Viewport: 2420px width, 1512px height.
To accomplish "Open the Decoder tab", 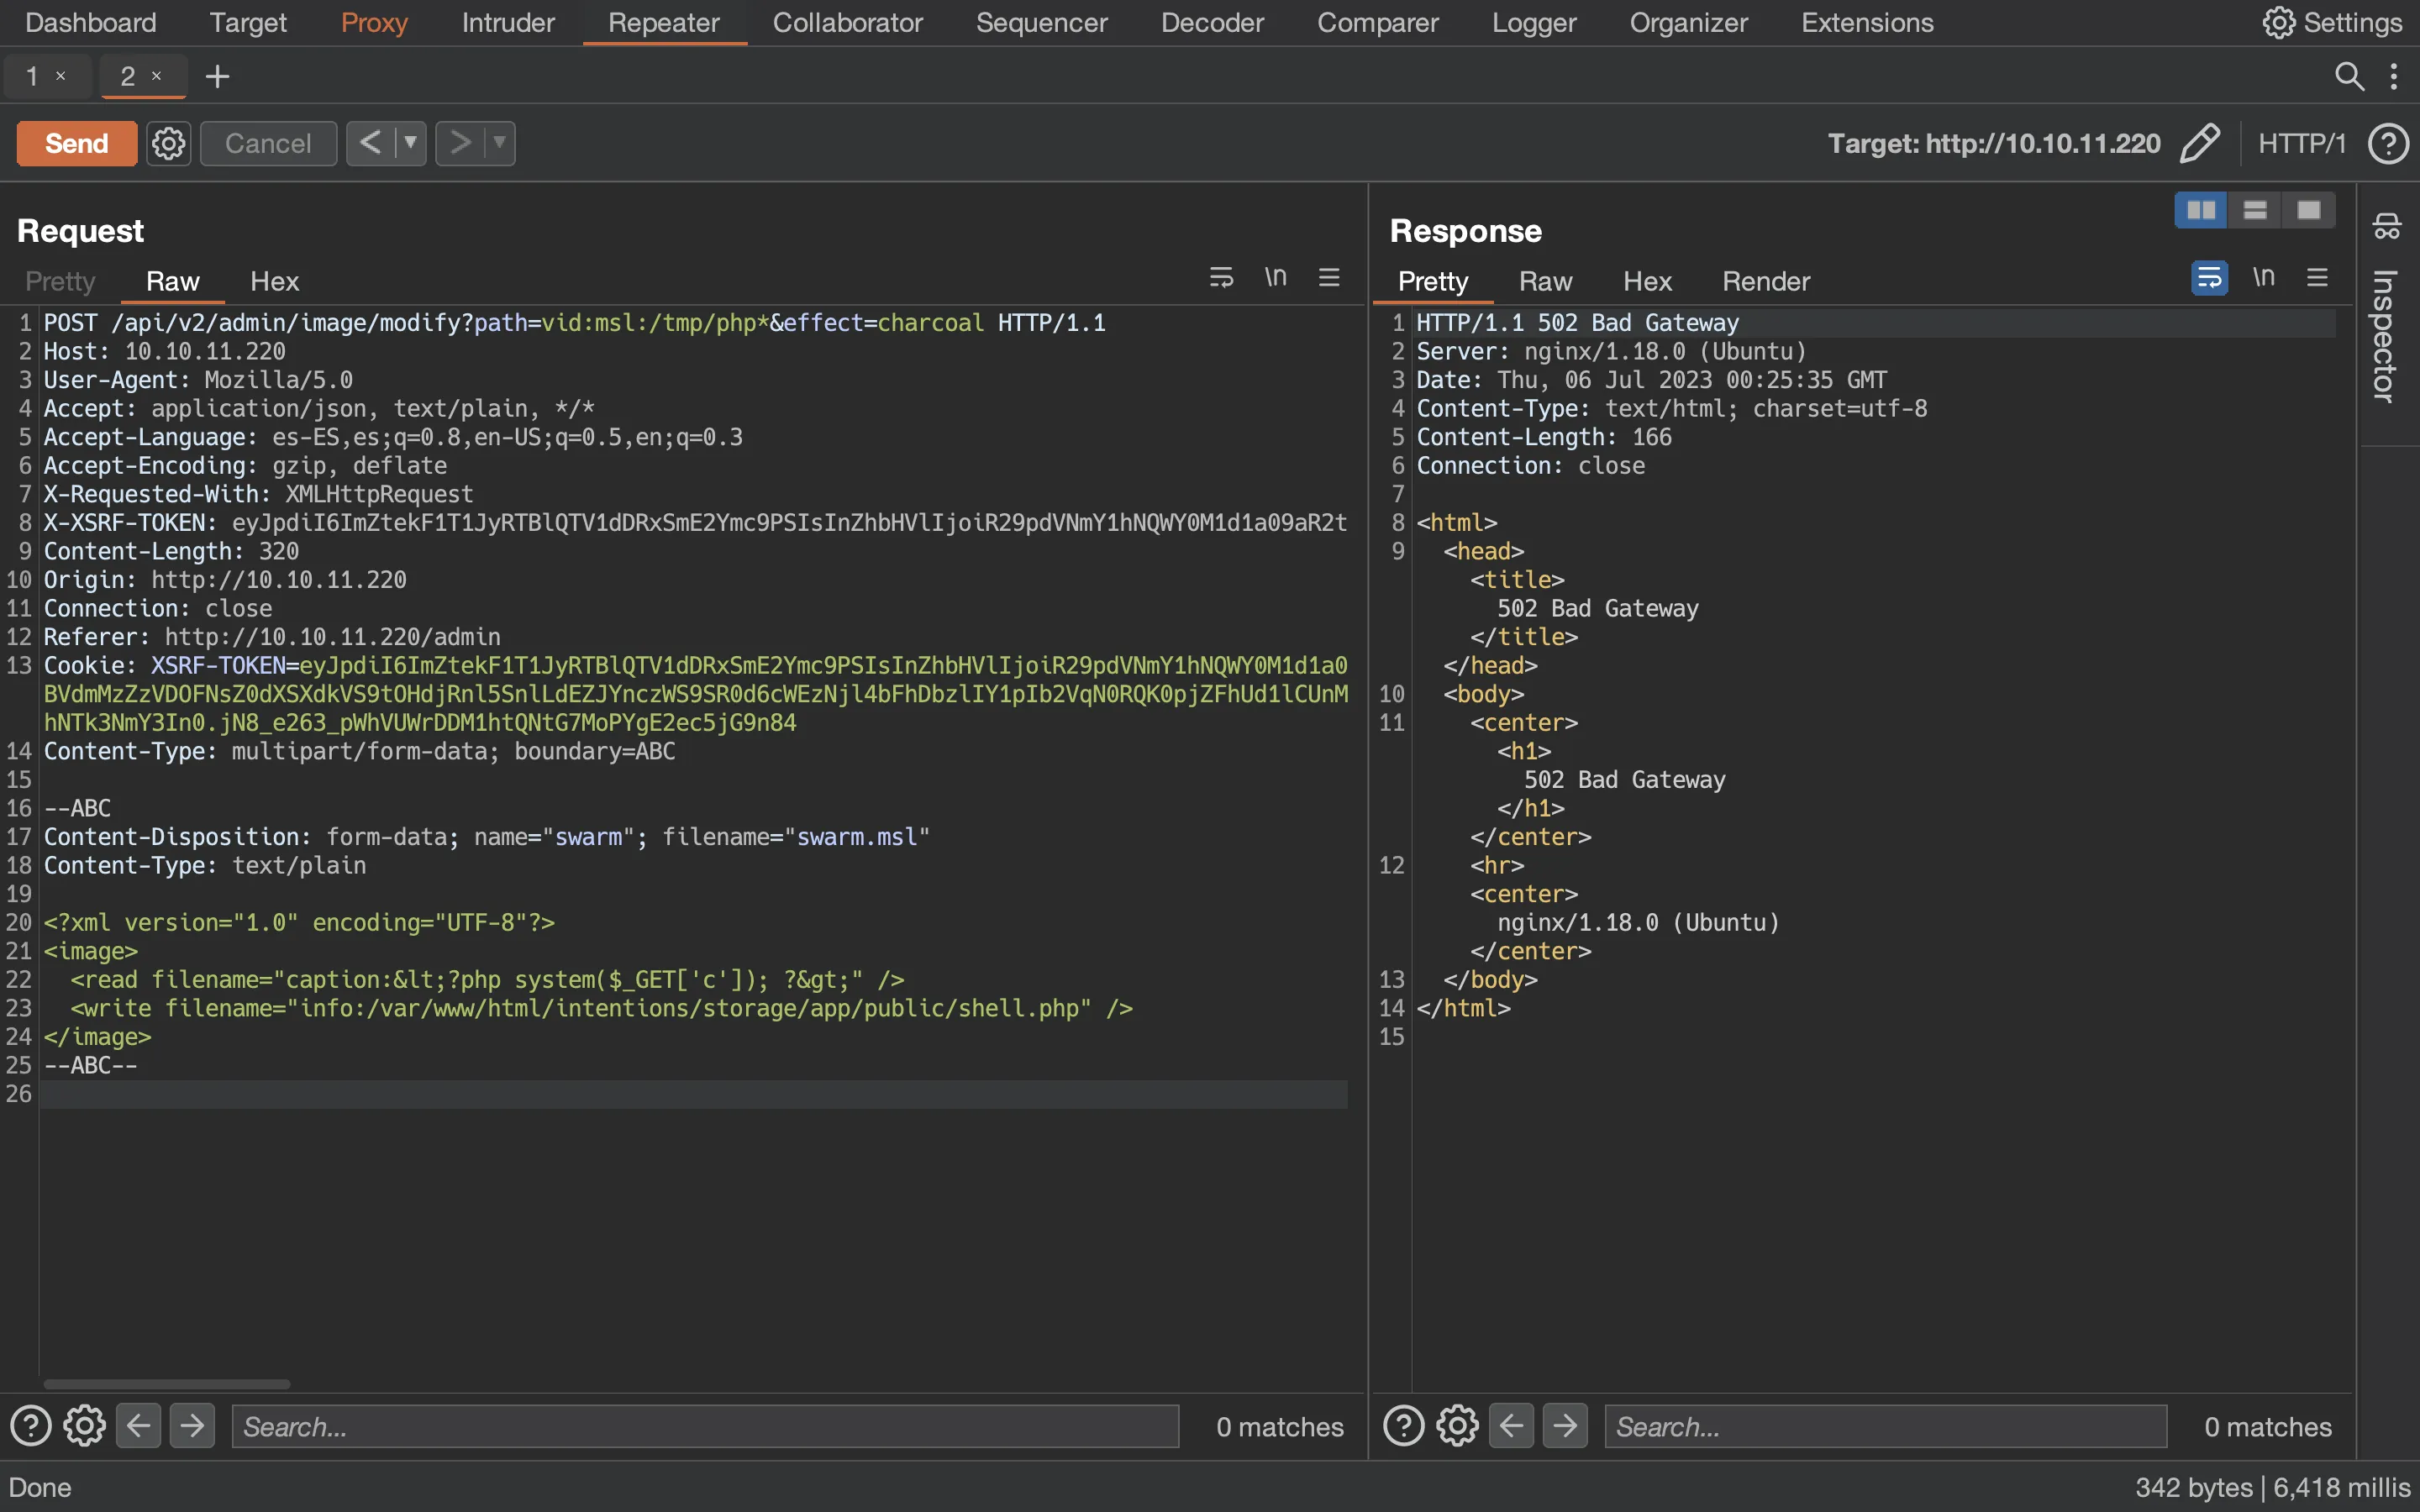I will 1212,22.
